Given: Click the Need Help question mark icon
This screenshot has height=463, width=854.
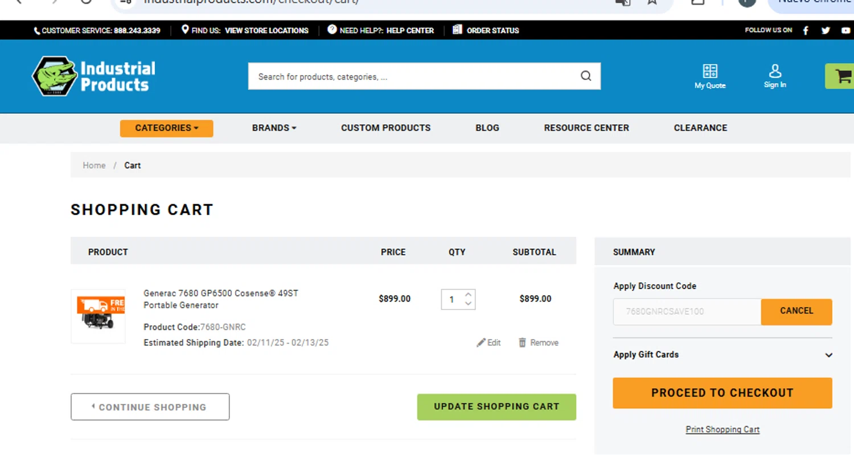Looking at the screenshot, I should coord(332,30).
